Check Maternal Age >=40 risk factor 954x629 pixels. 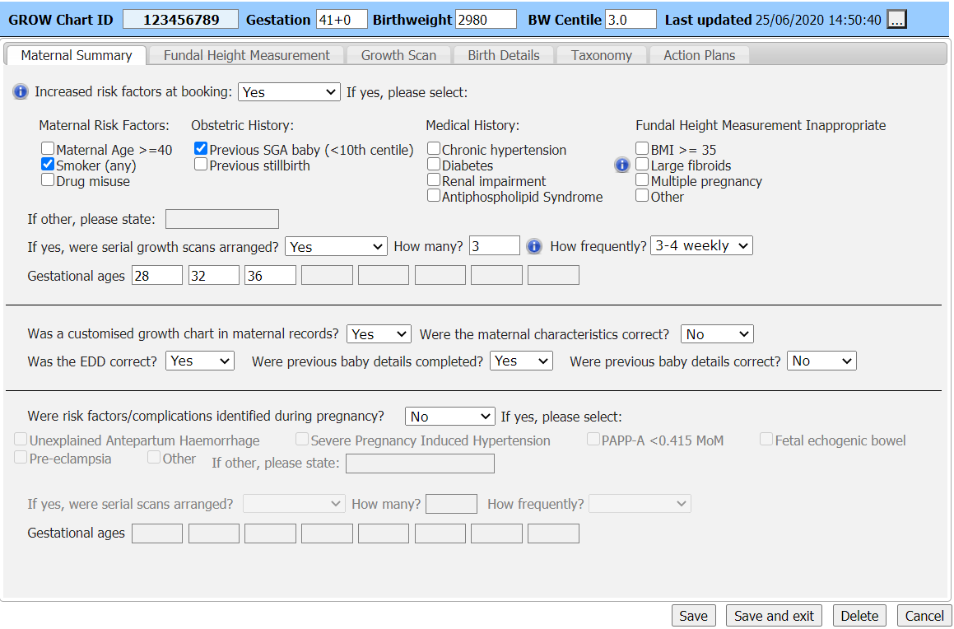click(x=47, y=148)
